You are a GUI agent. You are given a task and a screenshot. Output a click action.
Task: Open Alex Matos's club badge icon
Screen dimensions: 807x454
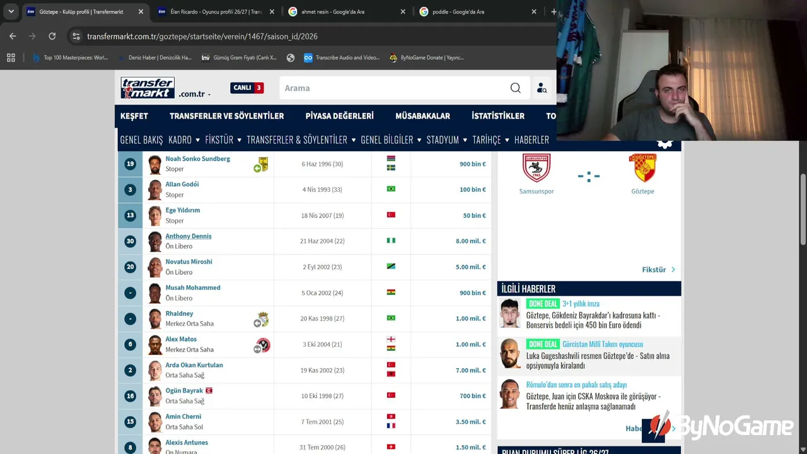(262, 345)
